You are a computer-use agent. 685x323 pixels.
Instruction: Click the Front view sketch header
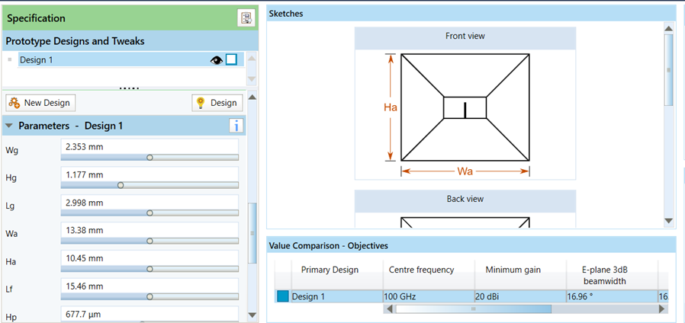pyautogui.click(x=465, y=37)
